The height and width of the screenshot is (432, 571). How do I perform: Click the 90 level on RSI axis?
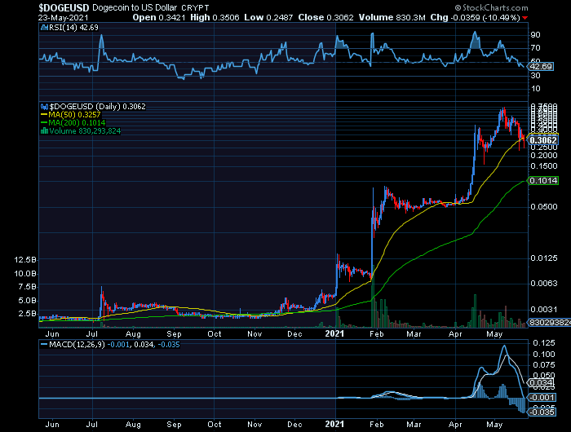click(x=536, y=35)
